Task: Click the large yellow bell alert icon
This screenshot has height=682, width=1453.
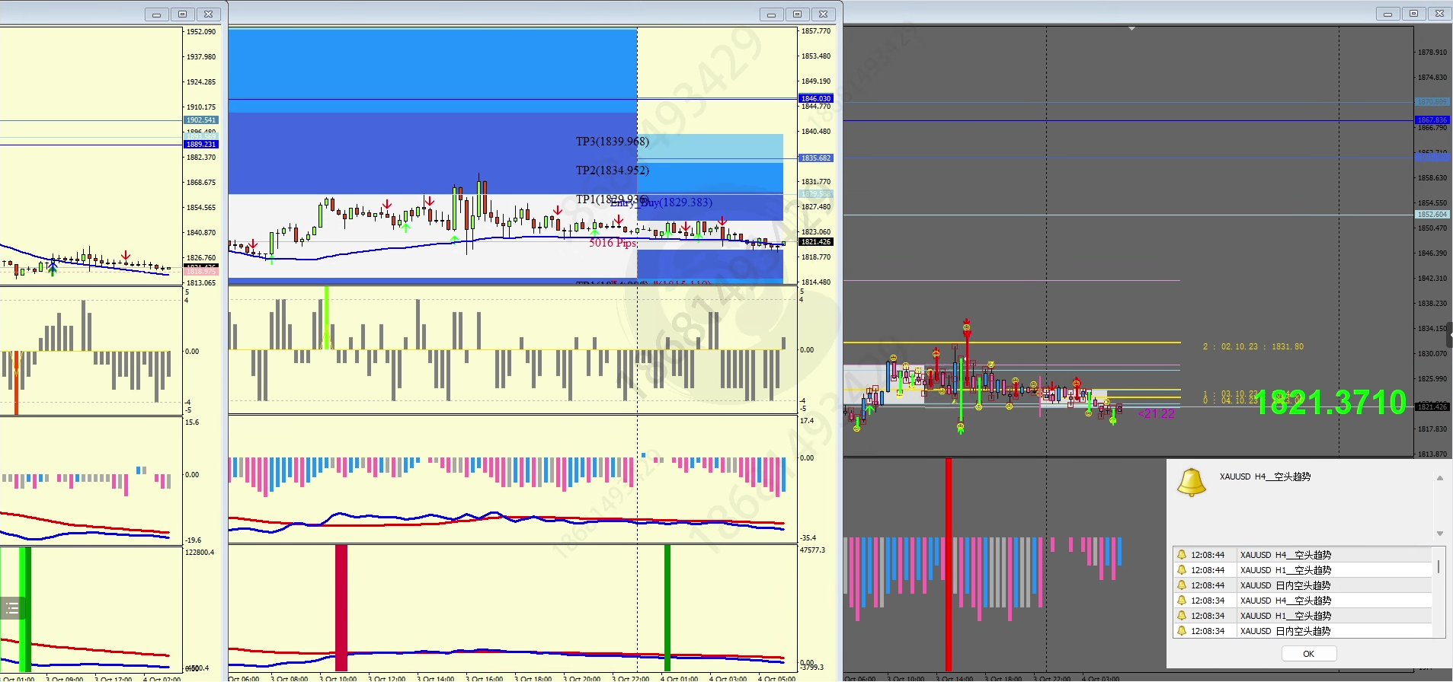Action: coord(1192,482)
